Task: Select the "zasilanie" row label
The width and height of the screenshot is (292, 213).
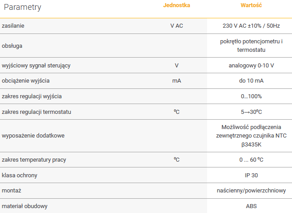Action: [13, 26]
